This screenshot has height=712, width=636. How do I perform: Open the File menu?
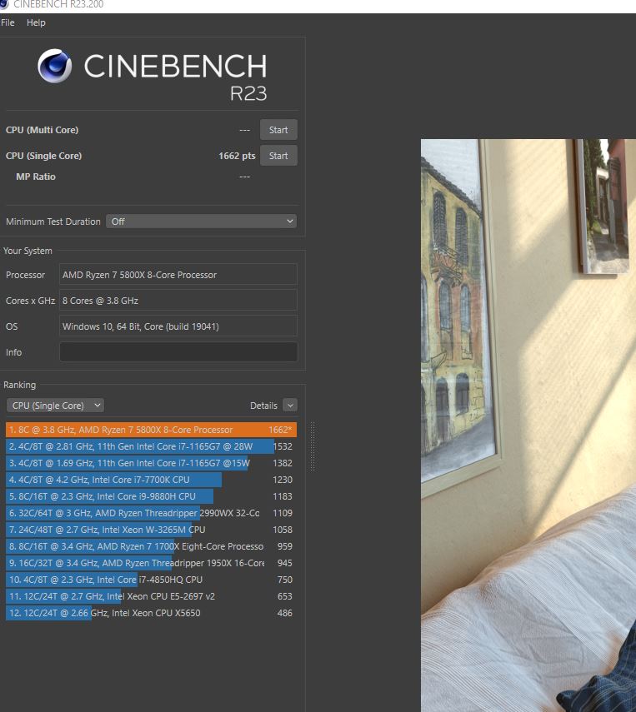click(x=8, y=22)
